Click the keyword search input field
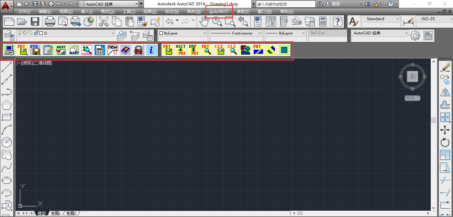Image resolution: width=453 pixels, height=217 pixels. 286,4
